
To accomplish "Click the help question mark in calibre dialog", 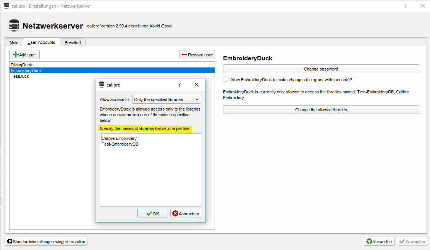I will (x=179, y=85).
